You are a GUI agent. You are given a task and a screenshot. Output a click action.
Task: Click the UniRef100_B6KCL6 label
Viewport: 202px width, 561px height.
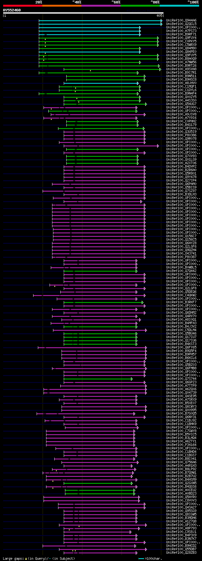click(181, 358)
